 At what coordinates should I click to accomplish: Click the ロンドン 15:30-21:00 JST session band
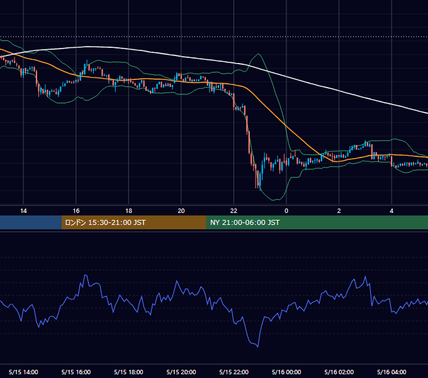point(133,222)
